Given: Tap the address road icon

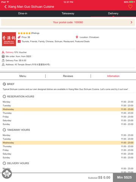Looking at the screenshot, I should pos(3,64).
